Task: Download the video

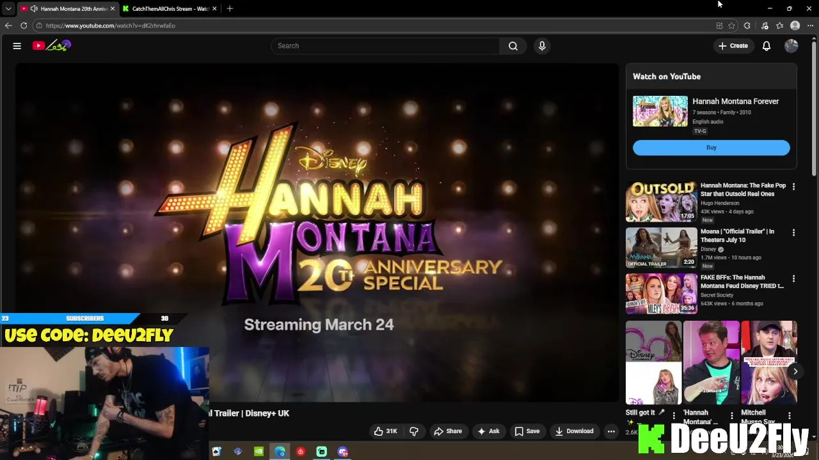Action: point(574,431)
